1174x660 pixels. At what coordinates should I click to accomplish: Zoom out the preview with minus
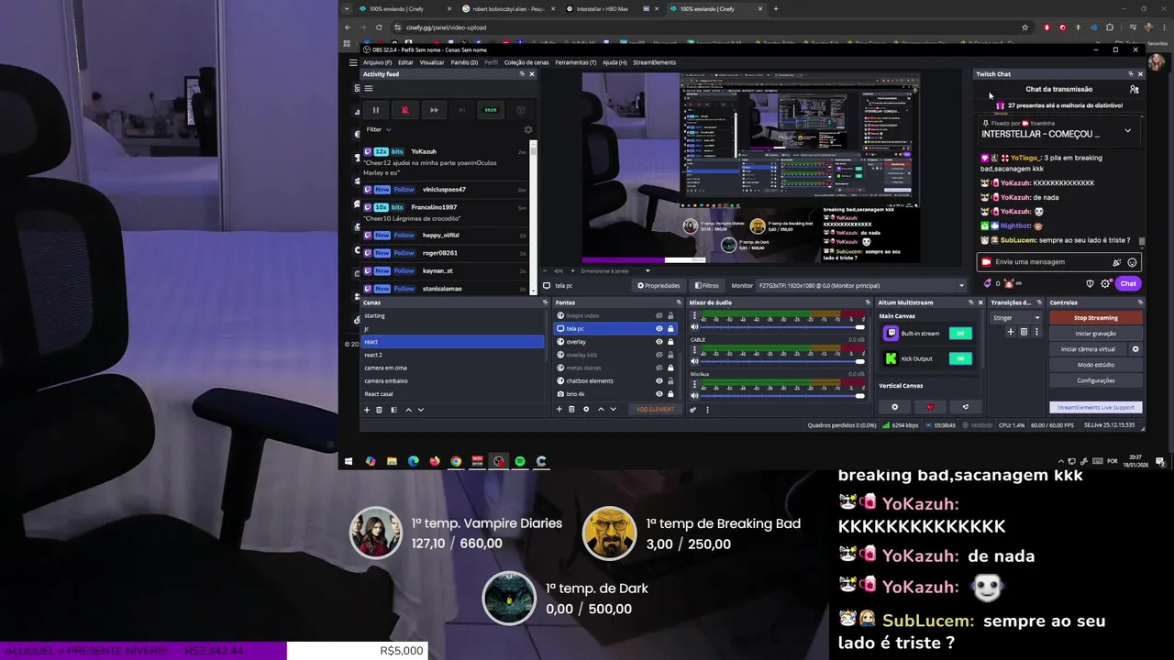tap(547, 271)
